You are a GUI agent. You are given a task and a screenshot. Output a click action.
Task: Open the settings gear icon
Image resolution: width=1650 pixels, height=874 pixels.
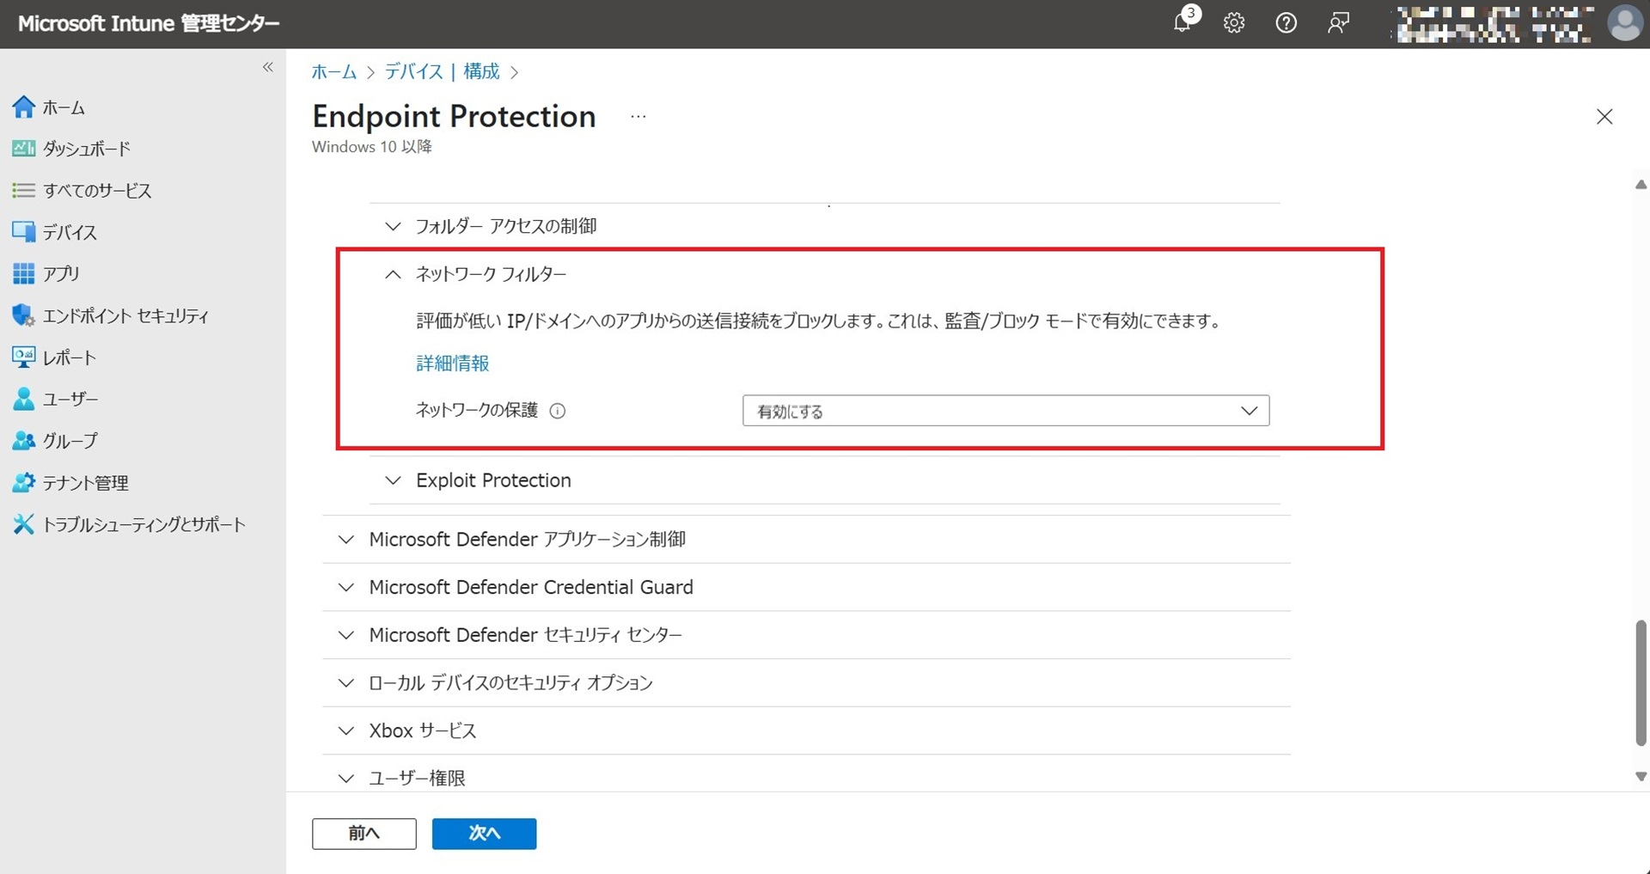tap(1234, 23)
